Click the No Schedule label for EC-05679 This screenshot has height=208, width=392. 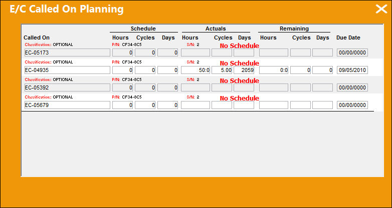[x=239, y=98]
